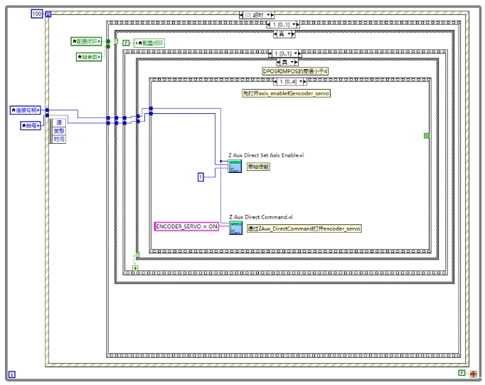This screenshot has height=385, width=485.
Task: Click the 1 [0..4] case name text
Action: coord(288,82)
